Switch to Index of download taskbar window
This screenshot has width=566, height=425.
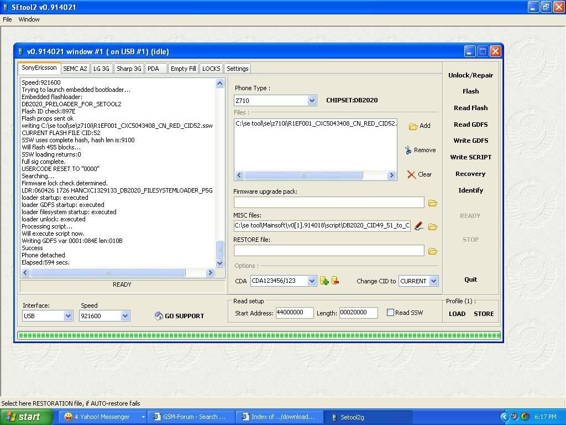(279, 417)
